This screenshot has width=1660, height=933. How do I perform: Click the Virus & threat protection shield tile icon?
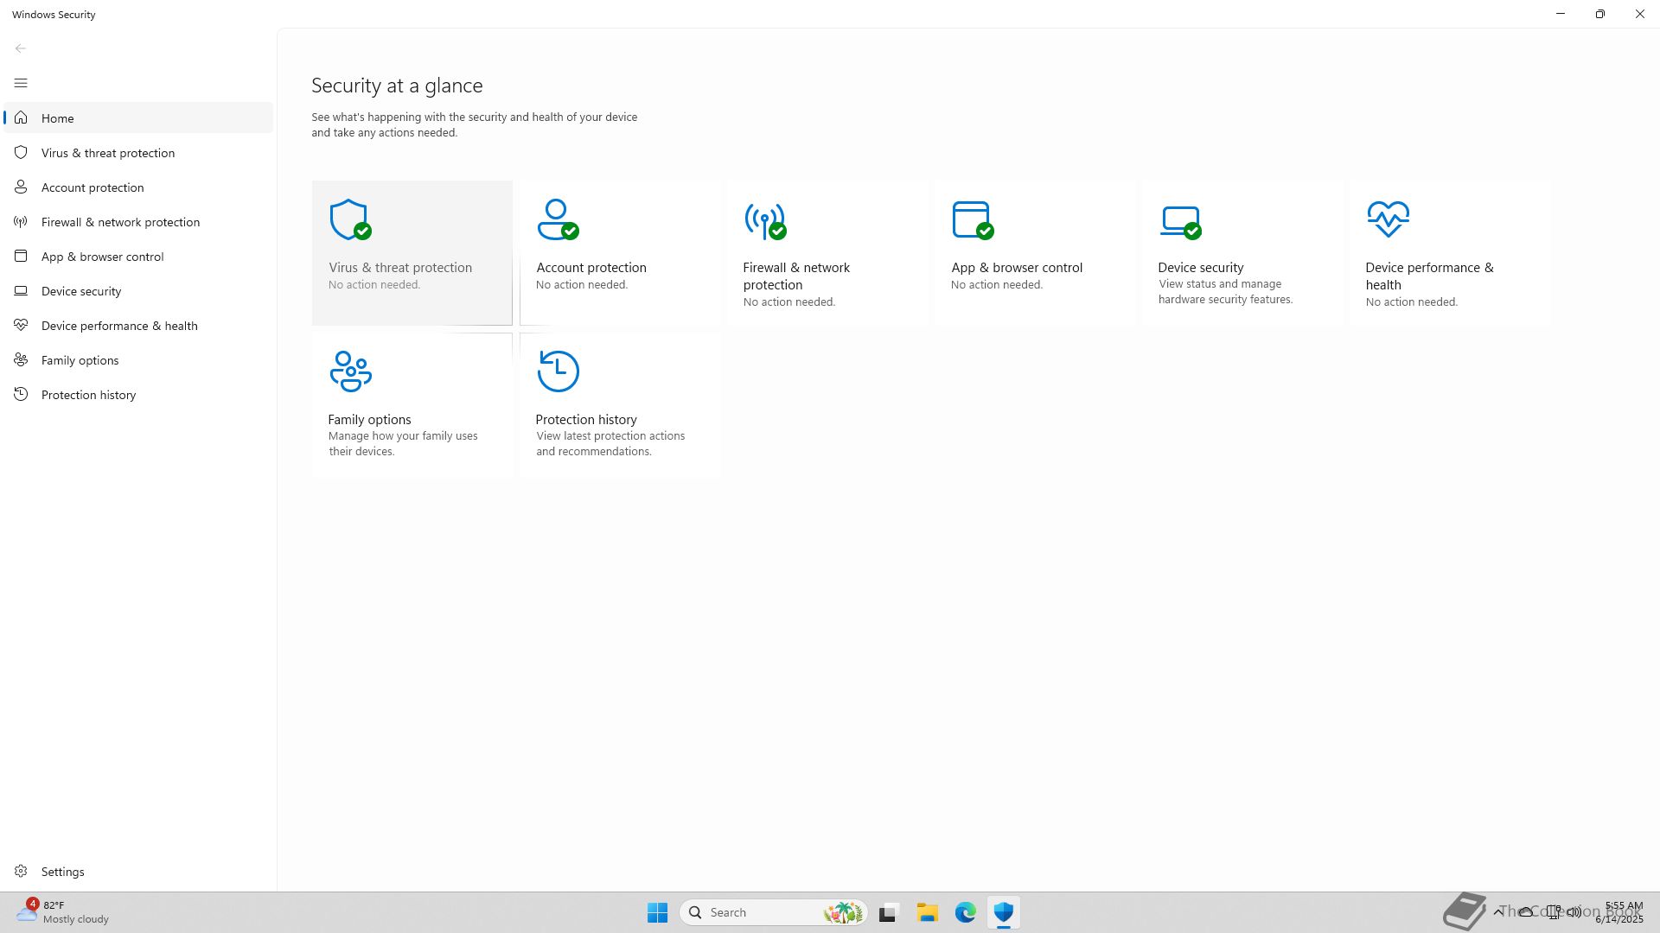[350, 219]
